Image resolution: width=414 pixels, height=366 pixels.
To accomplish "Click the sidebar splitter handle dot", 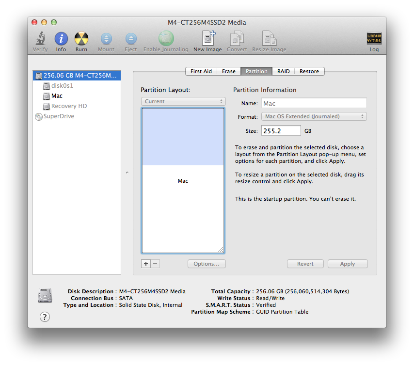I will click(127, 173).
